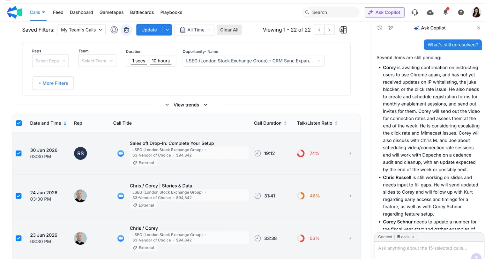
Task: Uncheck the 23 Jun 2026 call checkbox
Action: point(19,238)
